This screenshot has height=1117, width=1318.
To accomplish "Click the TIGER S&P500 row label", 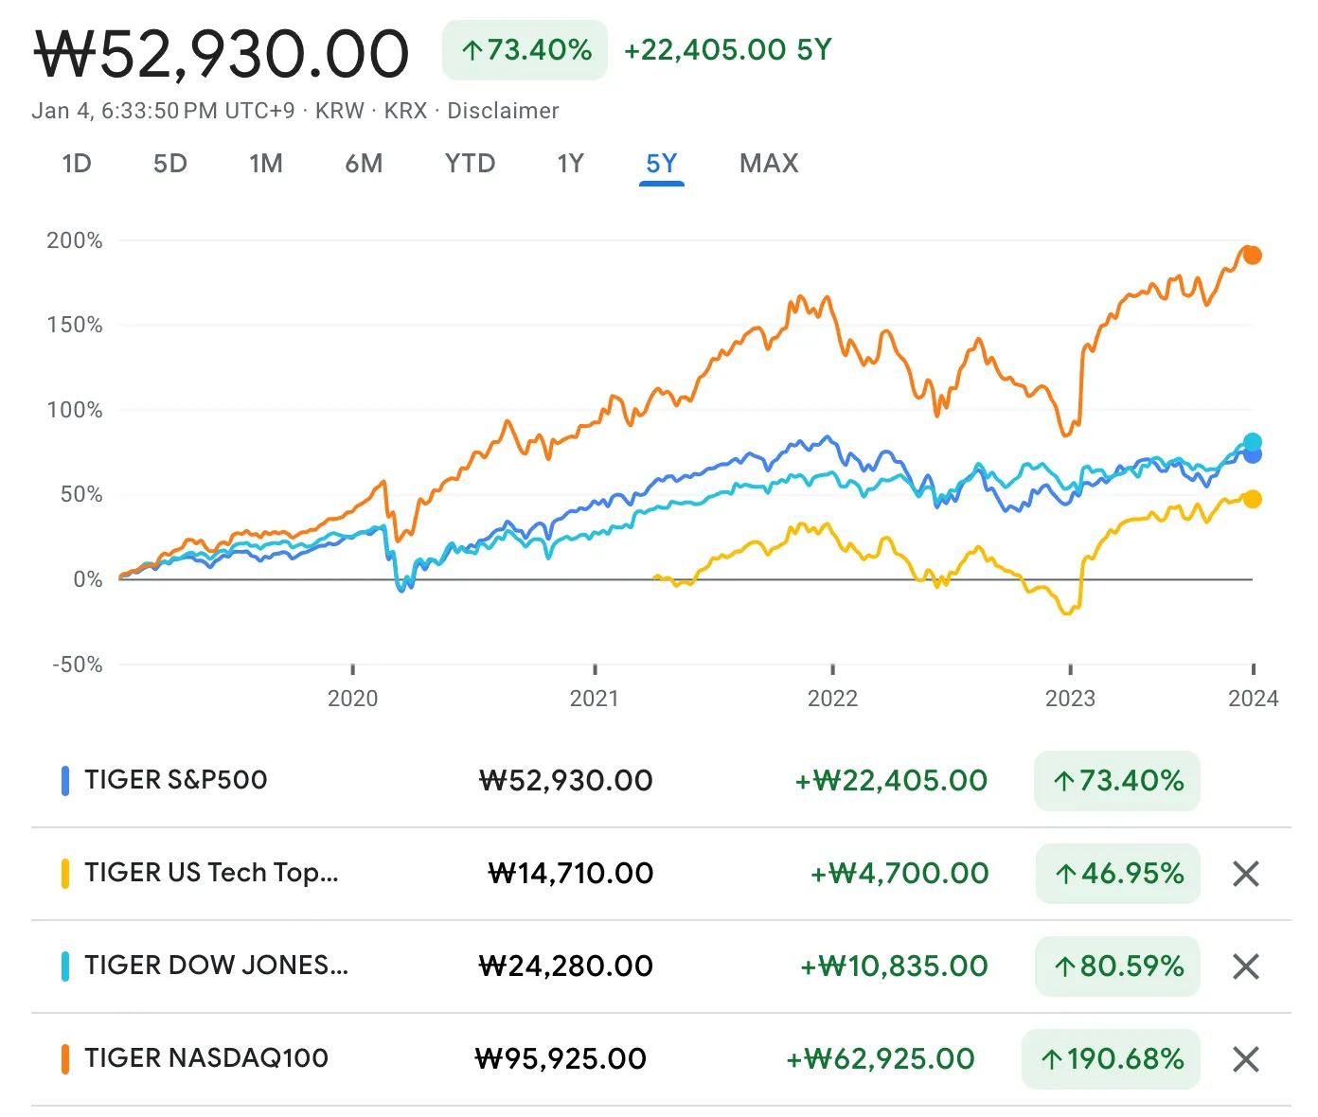I will [174, 780].
